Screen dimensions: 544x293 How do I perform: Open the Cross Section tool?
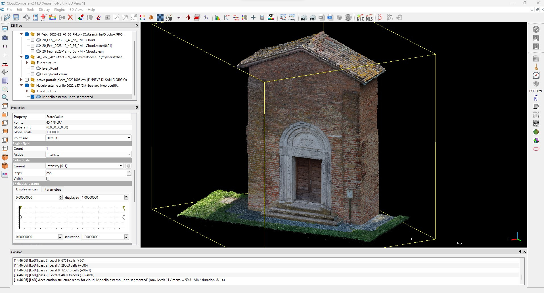[197, 18]
